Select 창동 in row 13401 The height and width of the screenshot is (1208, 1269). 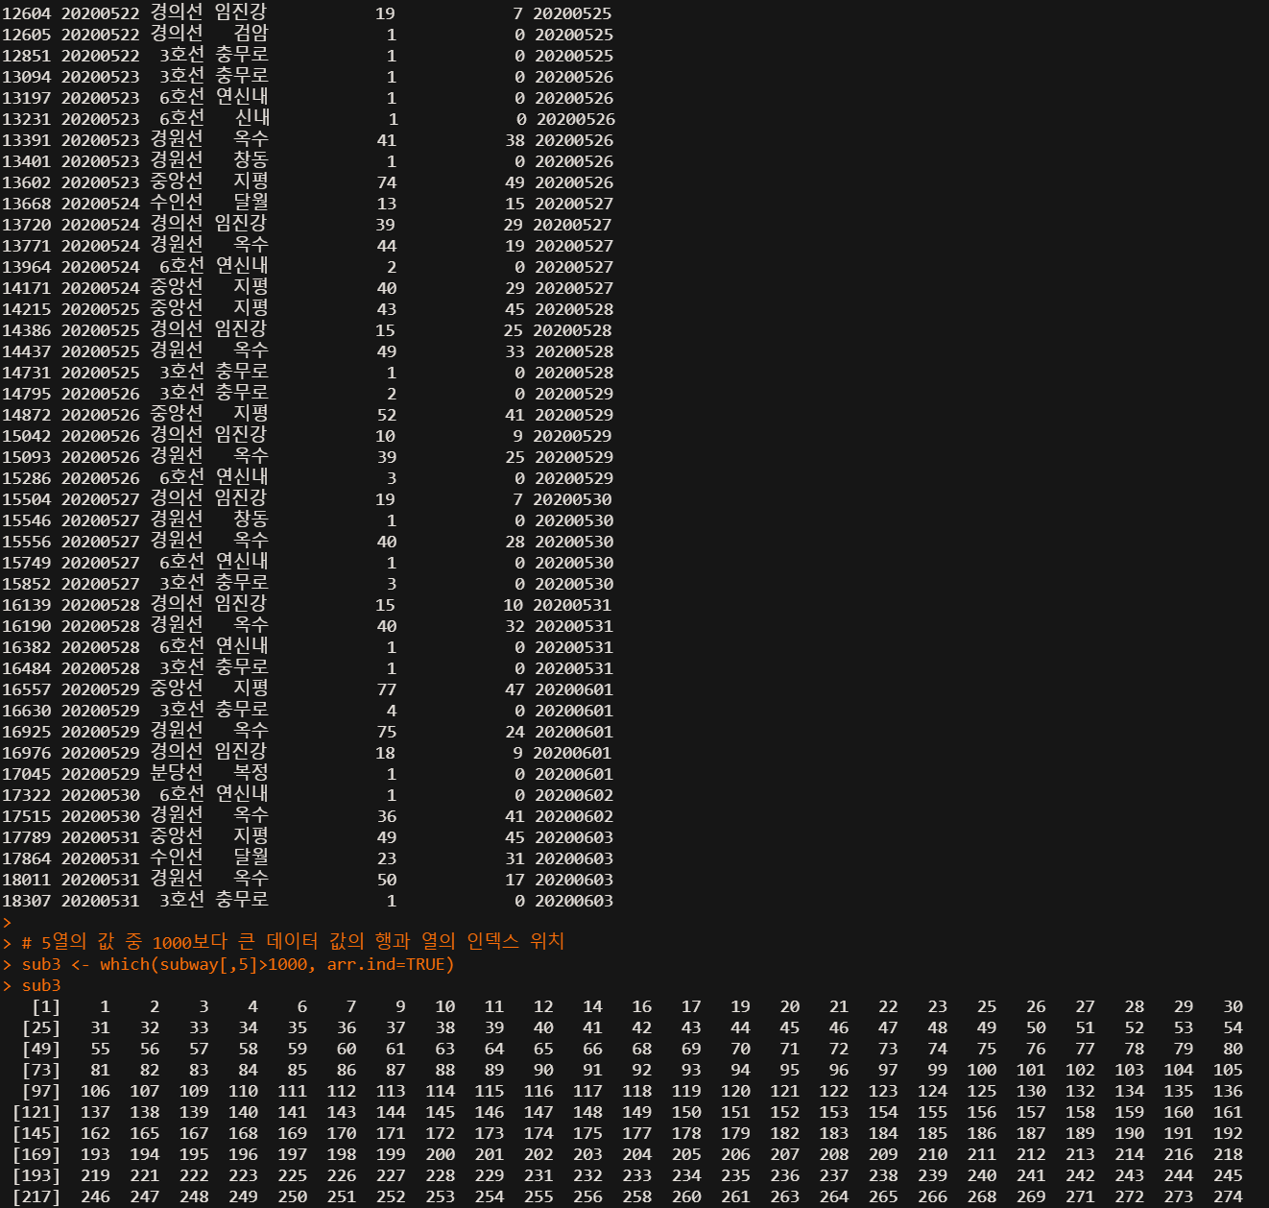point(251,161)
